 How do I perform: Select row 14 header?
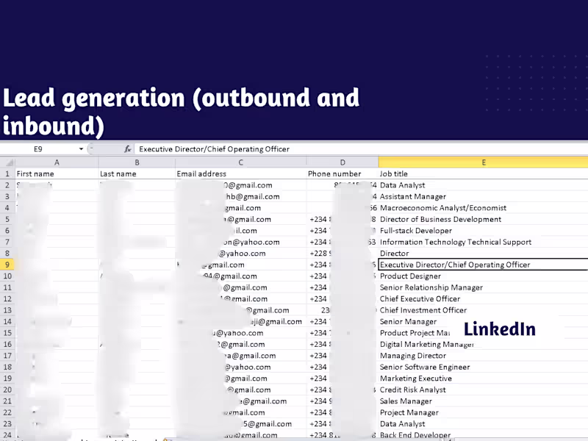(7, 321)
